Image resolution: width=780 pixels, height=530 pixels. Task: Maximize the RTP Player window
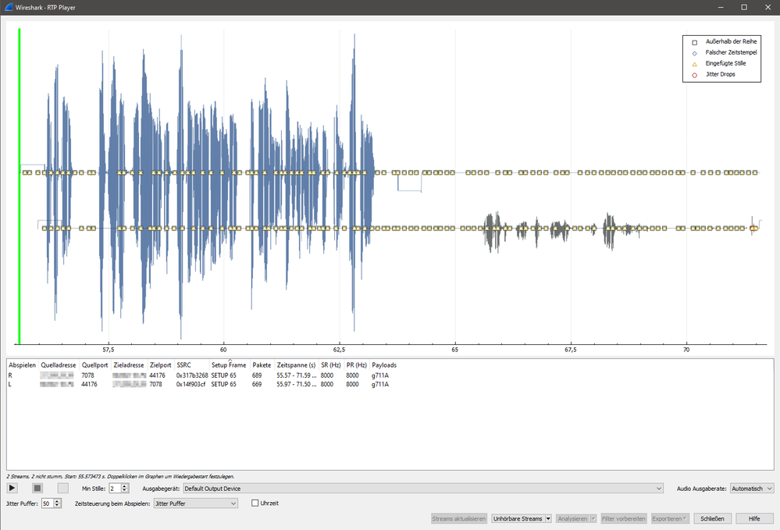click(x=744, y=8)
